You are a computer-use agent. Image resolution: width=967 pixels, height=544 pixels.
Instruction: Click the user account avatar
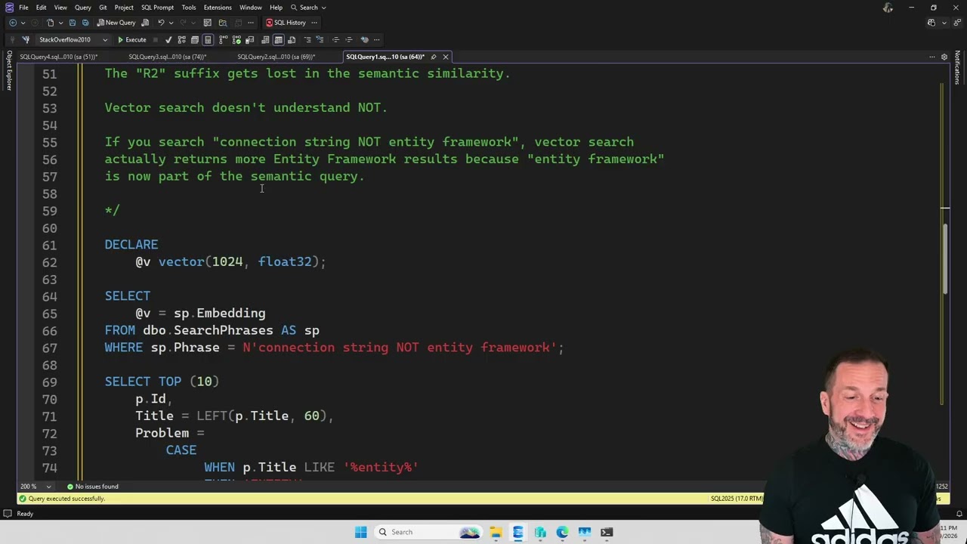pos(888,8)
